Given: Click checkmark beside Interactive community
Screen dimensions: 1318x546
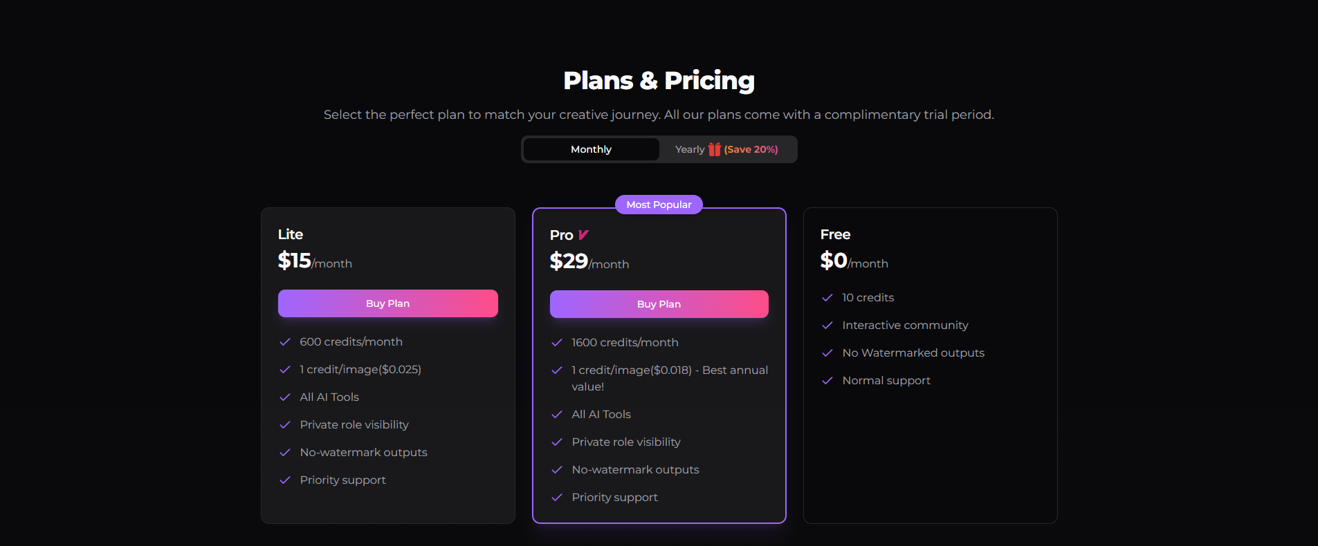Looking at the screenshot, I should (x=827, y=326).
